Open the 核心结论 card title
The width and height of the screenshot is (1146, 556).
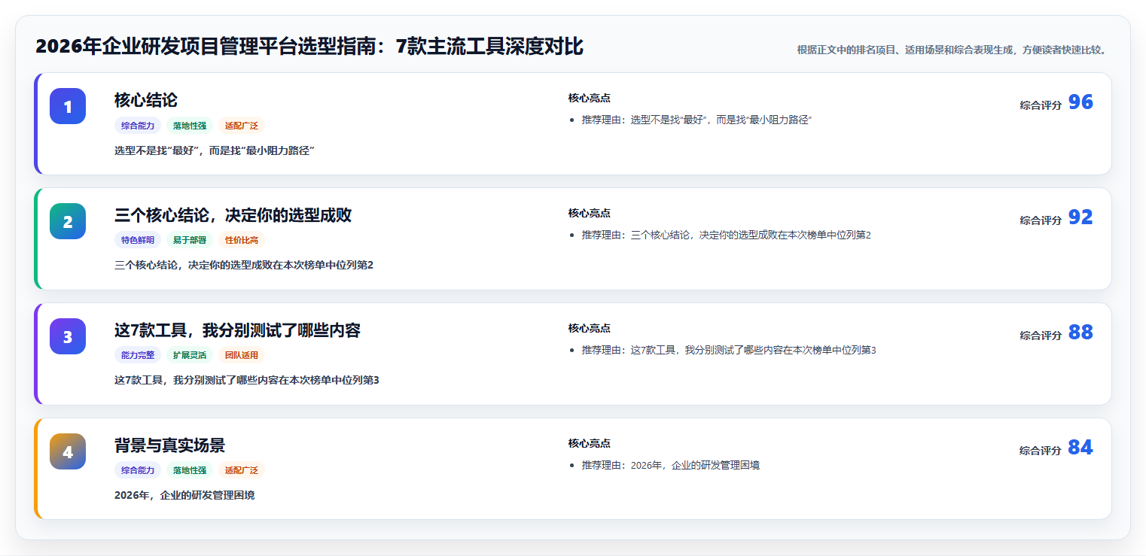tap(146, 100)
